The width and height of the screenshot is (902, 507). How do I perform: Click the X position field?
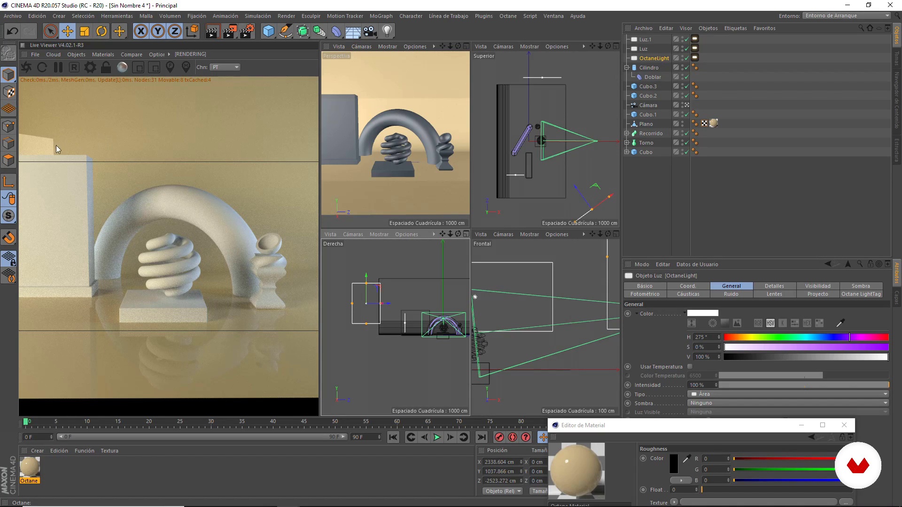pyautogui.click(x=501, y=462)
